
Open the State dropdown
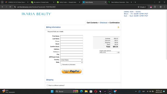[x=71, y=63]
